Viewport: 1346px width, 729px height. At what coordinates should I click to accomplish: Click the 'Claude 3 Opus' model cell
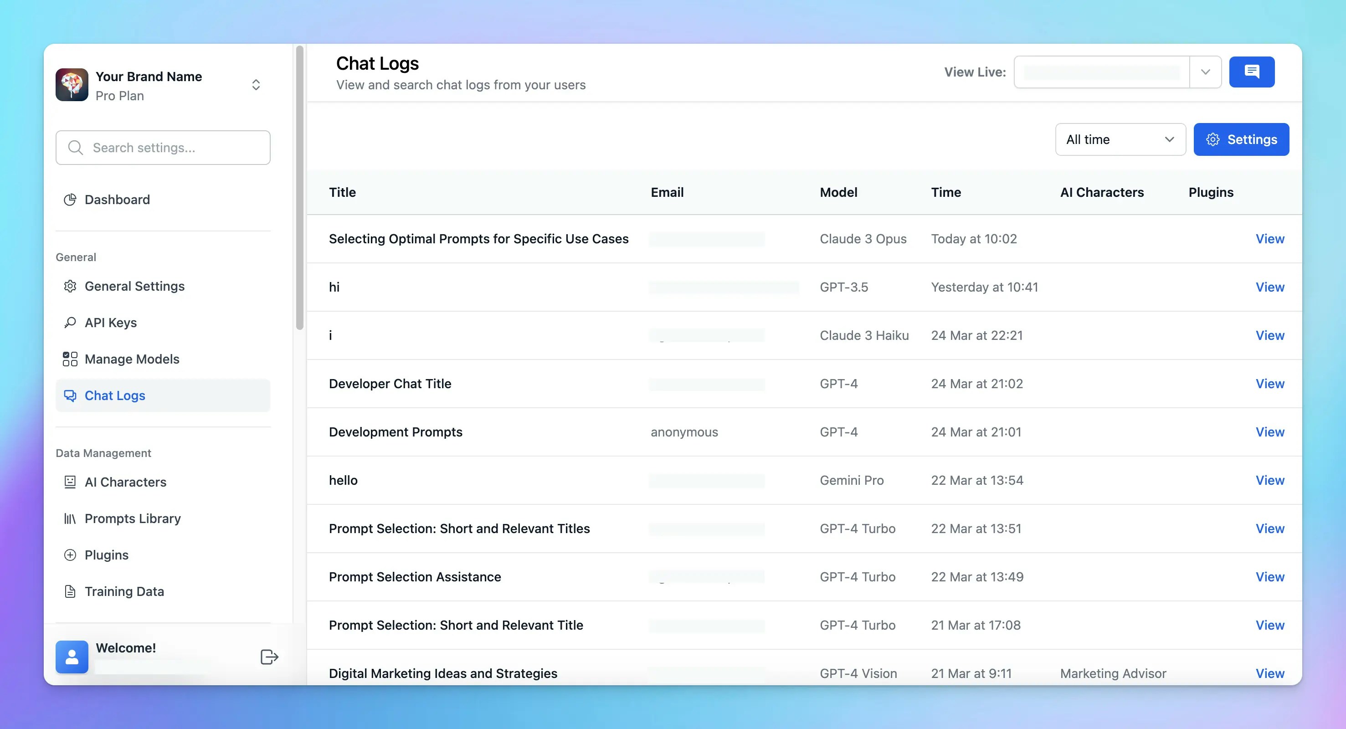click(x=863, y=239)
